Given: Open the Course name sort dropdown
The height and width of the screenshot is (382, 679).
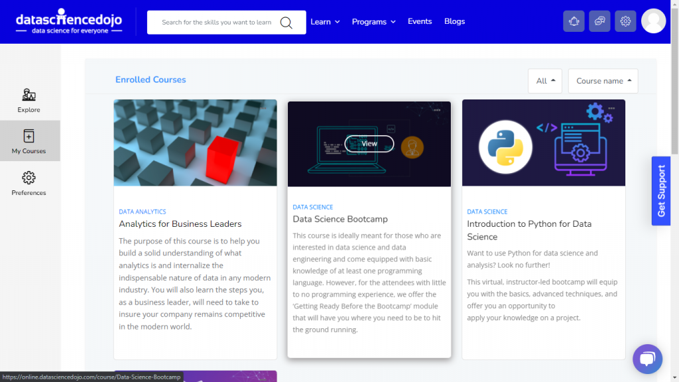Looking at the screenshot, I should (x=603, y=81).
